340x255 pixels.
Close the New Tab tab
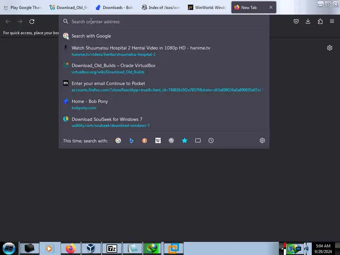tap(271, 7)
